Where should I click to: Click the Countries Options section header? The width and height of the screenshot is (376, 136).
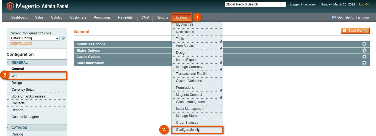tap(222, 44)
